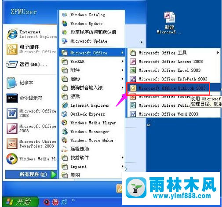Open 设定程序访问和默认值 entry

pos(92,32)
